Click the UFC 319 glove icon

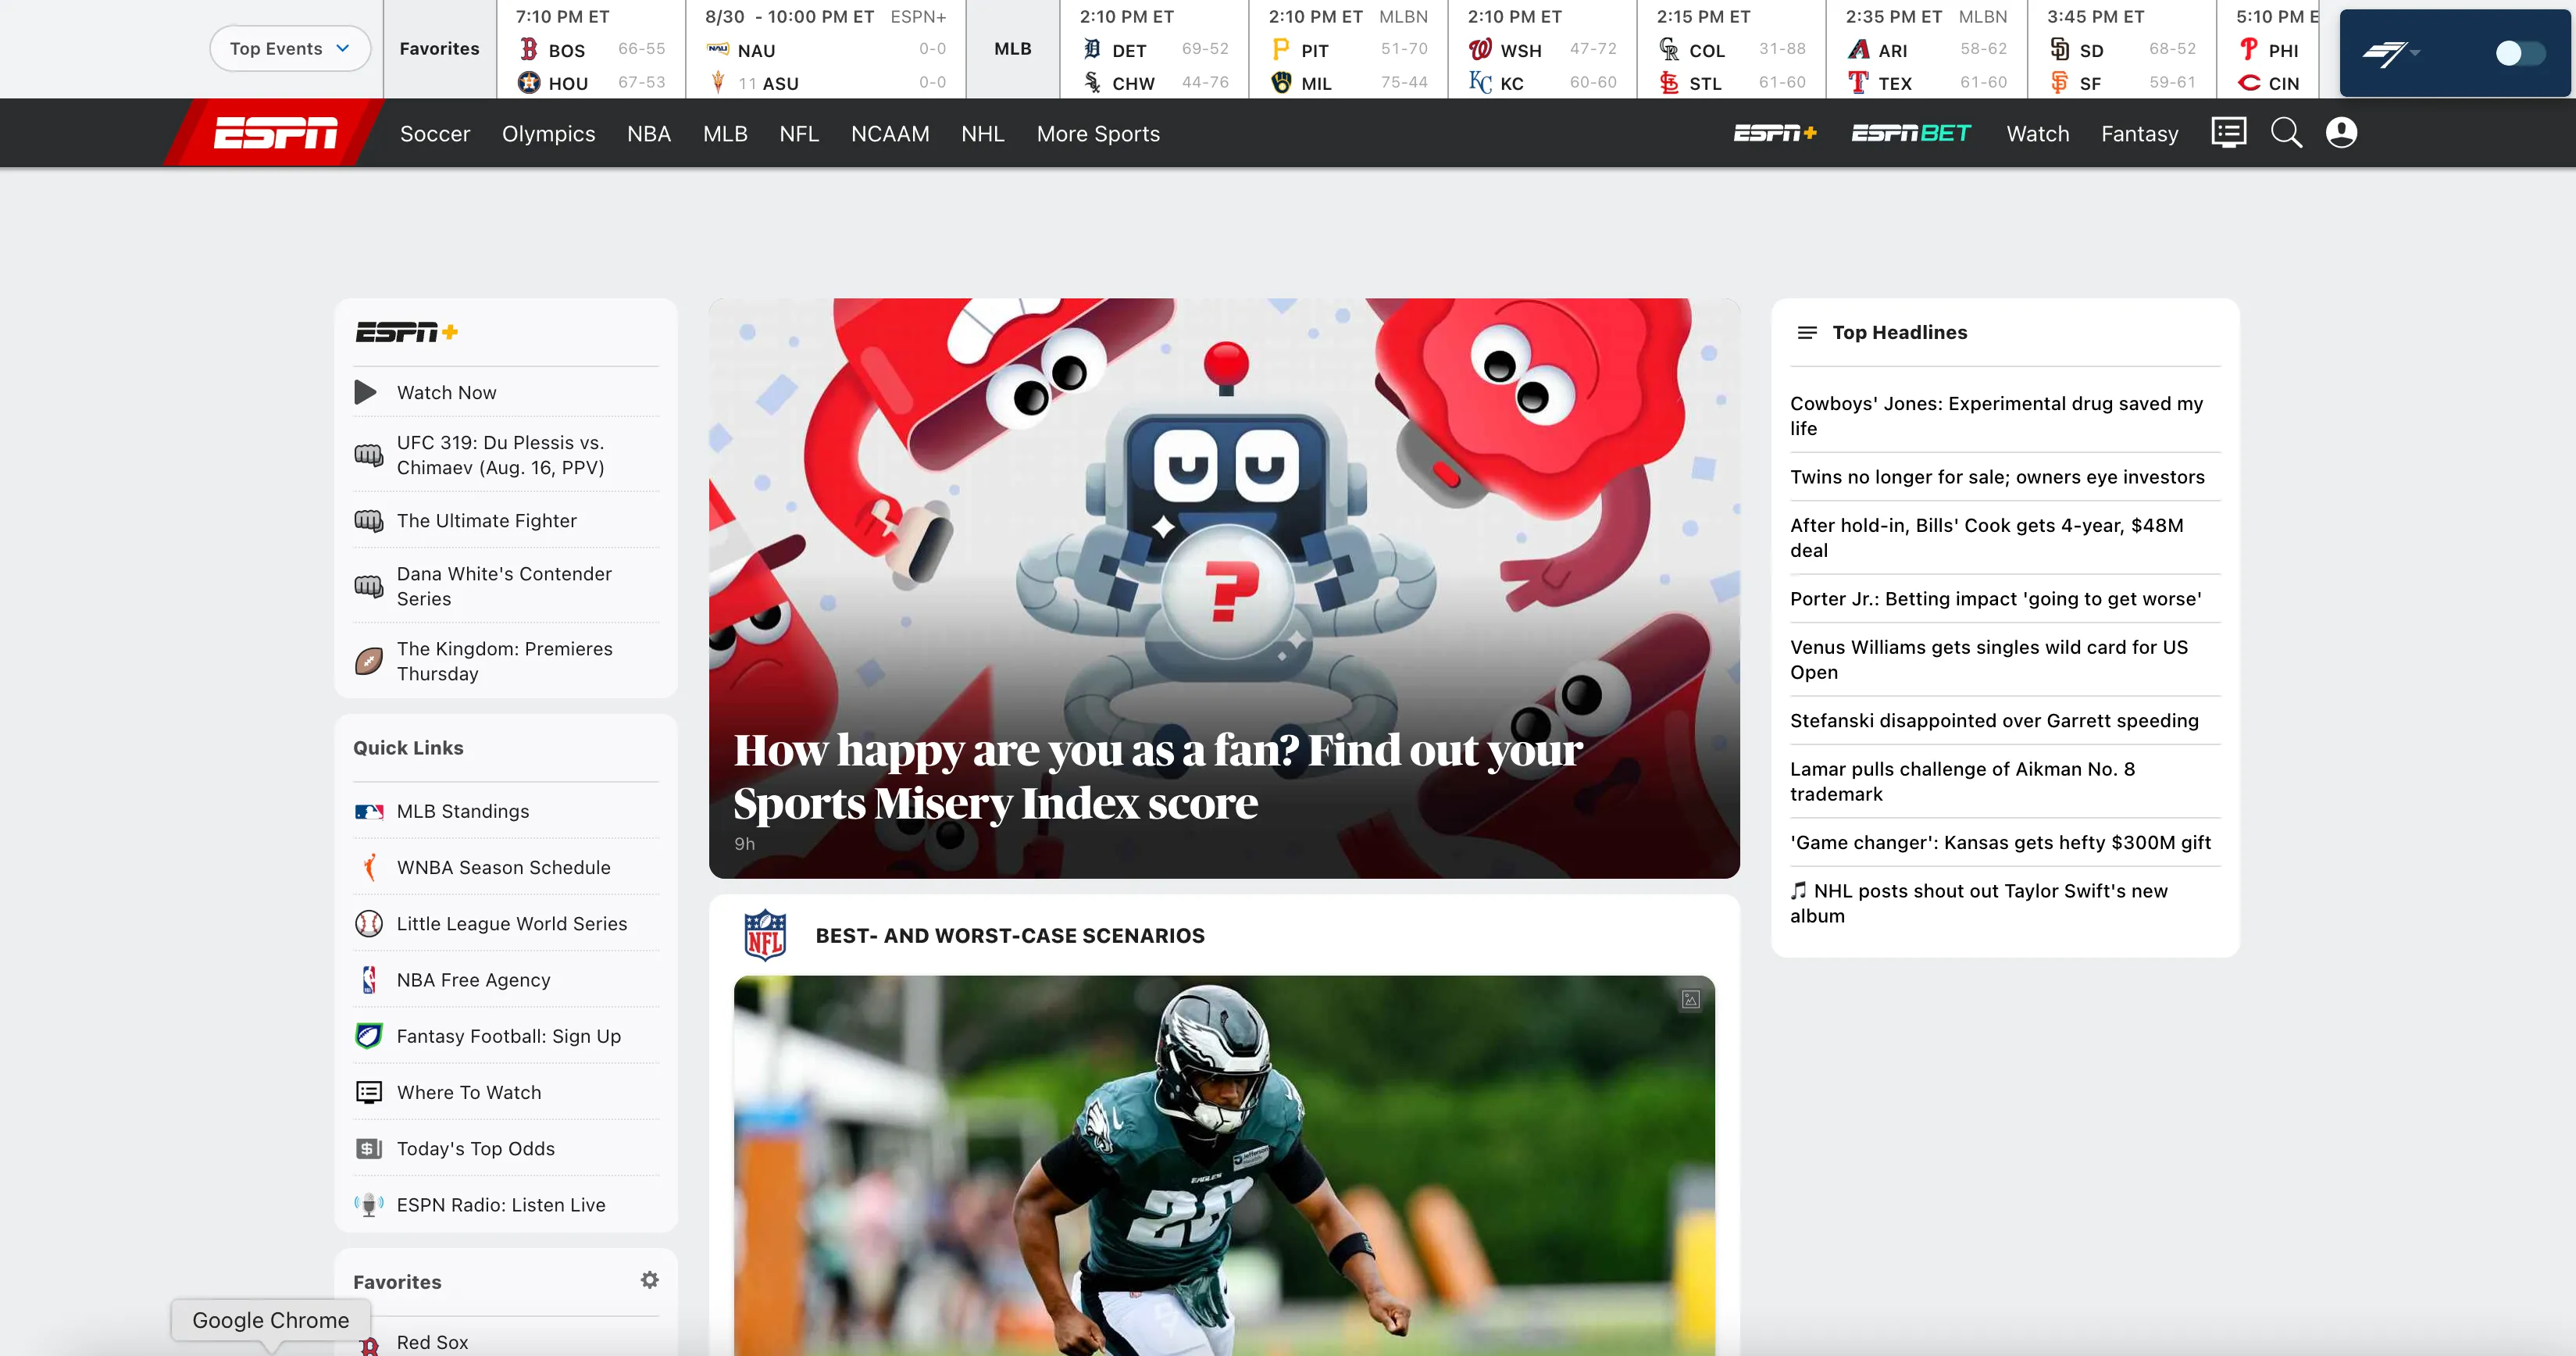(x=369, y=455)
